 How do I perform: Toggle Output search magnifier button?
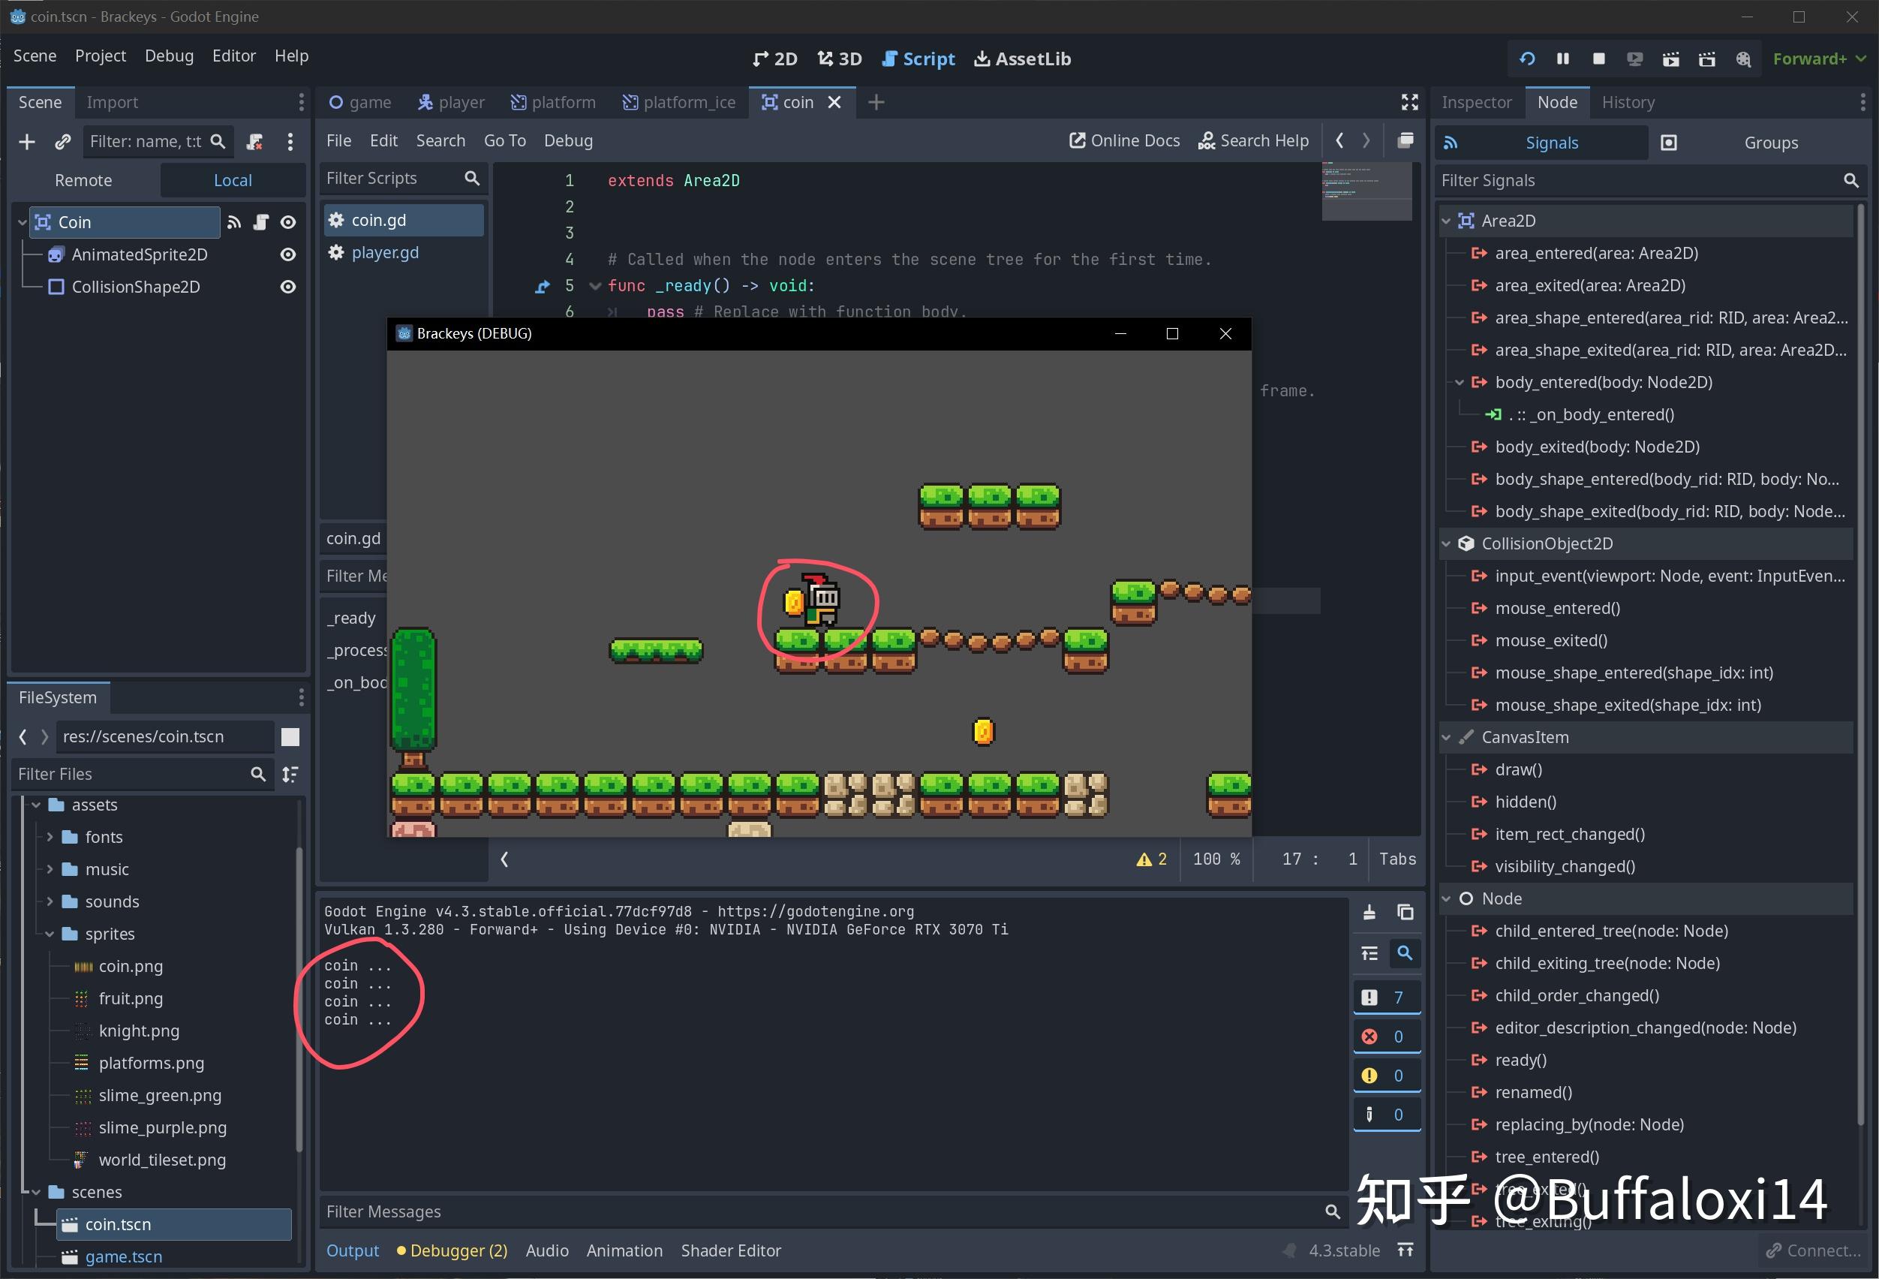1405,954
